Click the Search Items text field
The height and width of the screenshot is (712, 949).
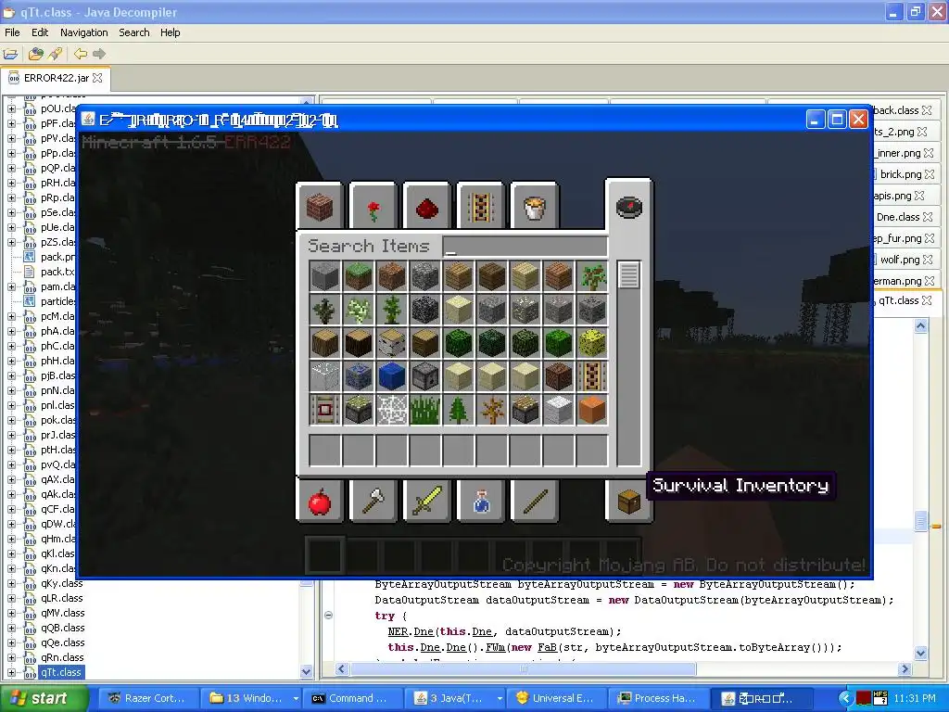coord(525,247)
